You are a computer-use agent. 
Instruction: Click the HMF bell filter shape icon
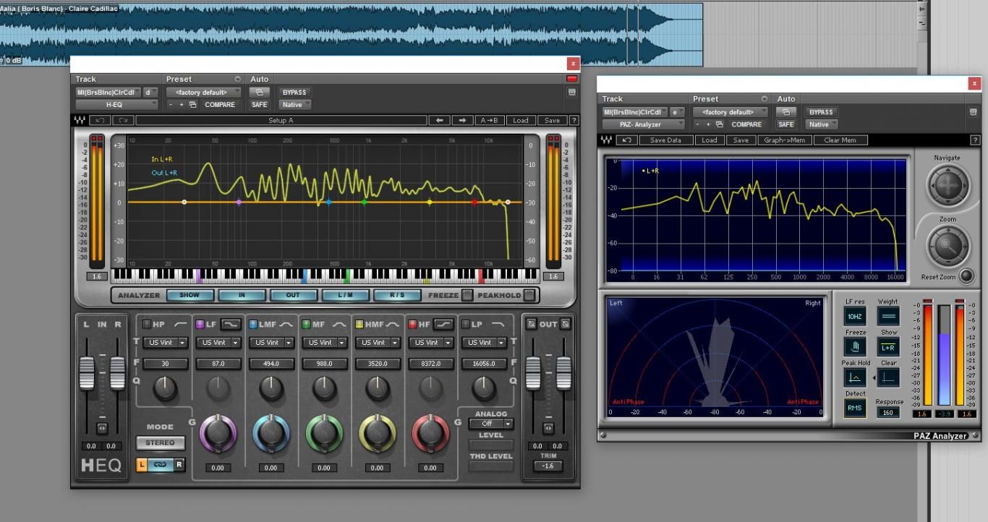[x=393, y=324]
